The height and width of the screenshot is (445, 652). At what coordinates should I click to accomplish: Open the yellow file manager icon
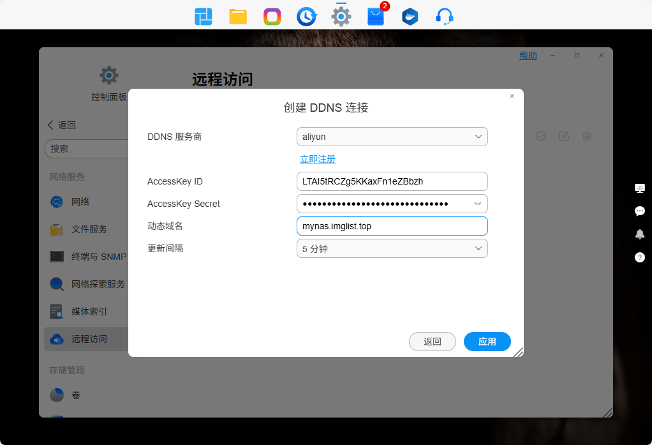[238, 17]
